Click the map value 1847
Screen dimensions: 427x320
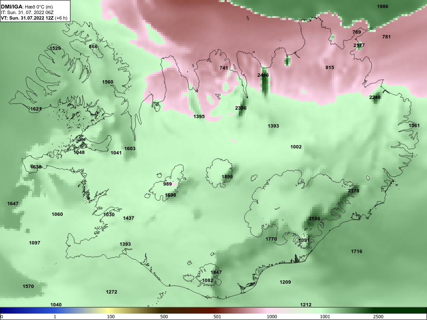click(216, 272)
